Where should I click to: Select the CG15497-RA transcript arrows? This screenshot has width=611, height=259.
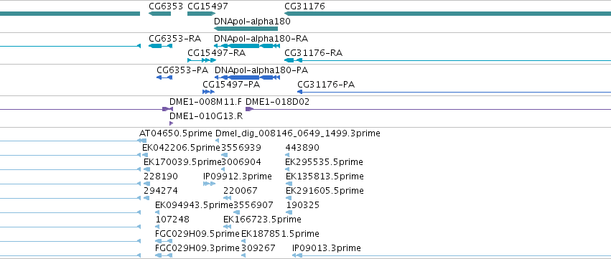(202, 60)
